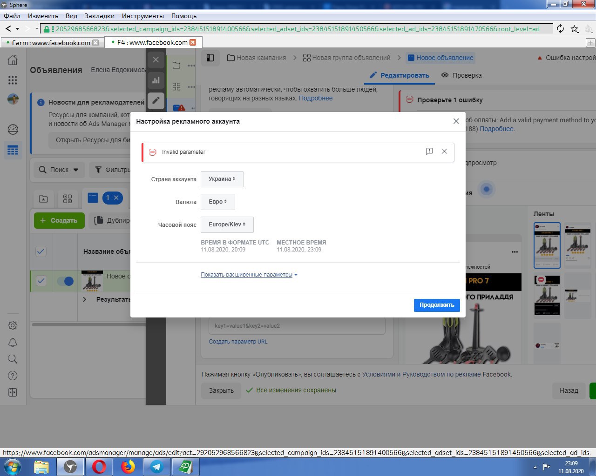Close the Настройка рекламного аккаунта dialog
Viewport: 596px width, 476px height.
456,121
